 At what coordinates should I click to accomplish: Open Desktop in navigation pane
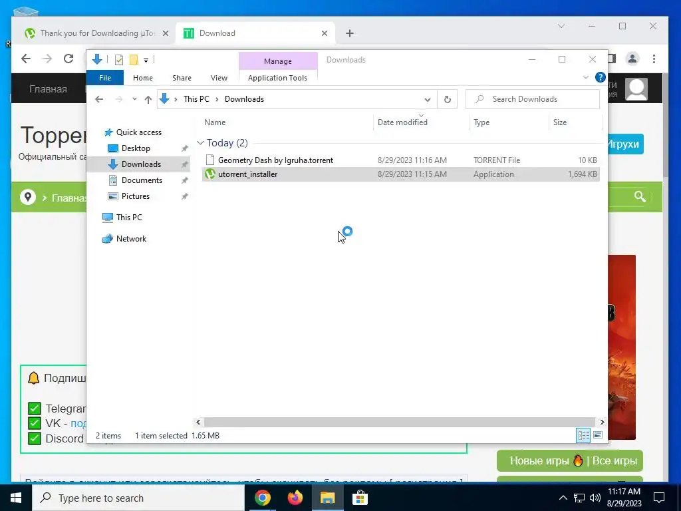pyautogui.click(x=136, y=148)
